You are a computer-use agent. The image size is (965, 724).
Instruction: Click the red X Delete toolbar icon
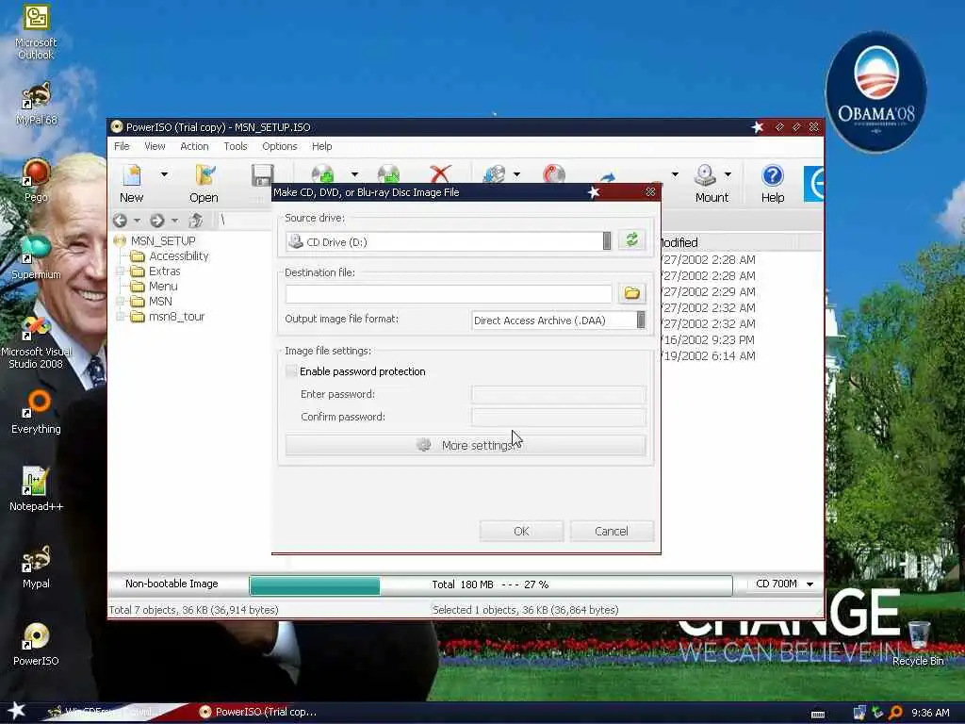441,174
